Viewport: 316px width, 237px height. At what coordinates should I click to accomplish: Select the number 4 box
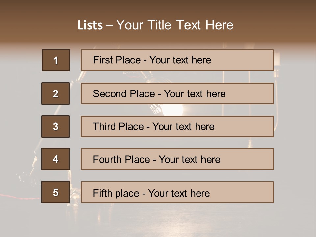click(56, 159)
